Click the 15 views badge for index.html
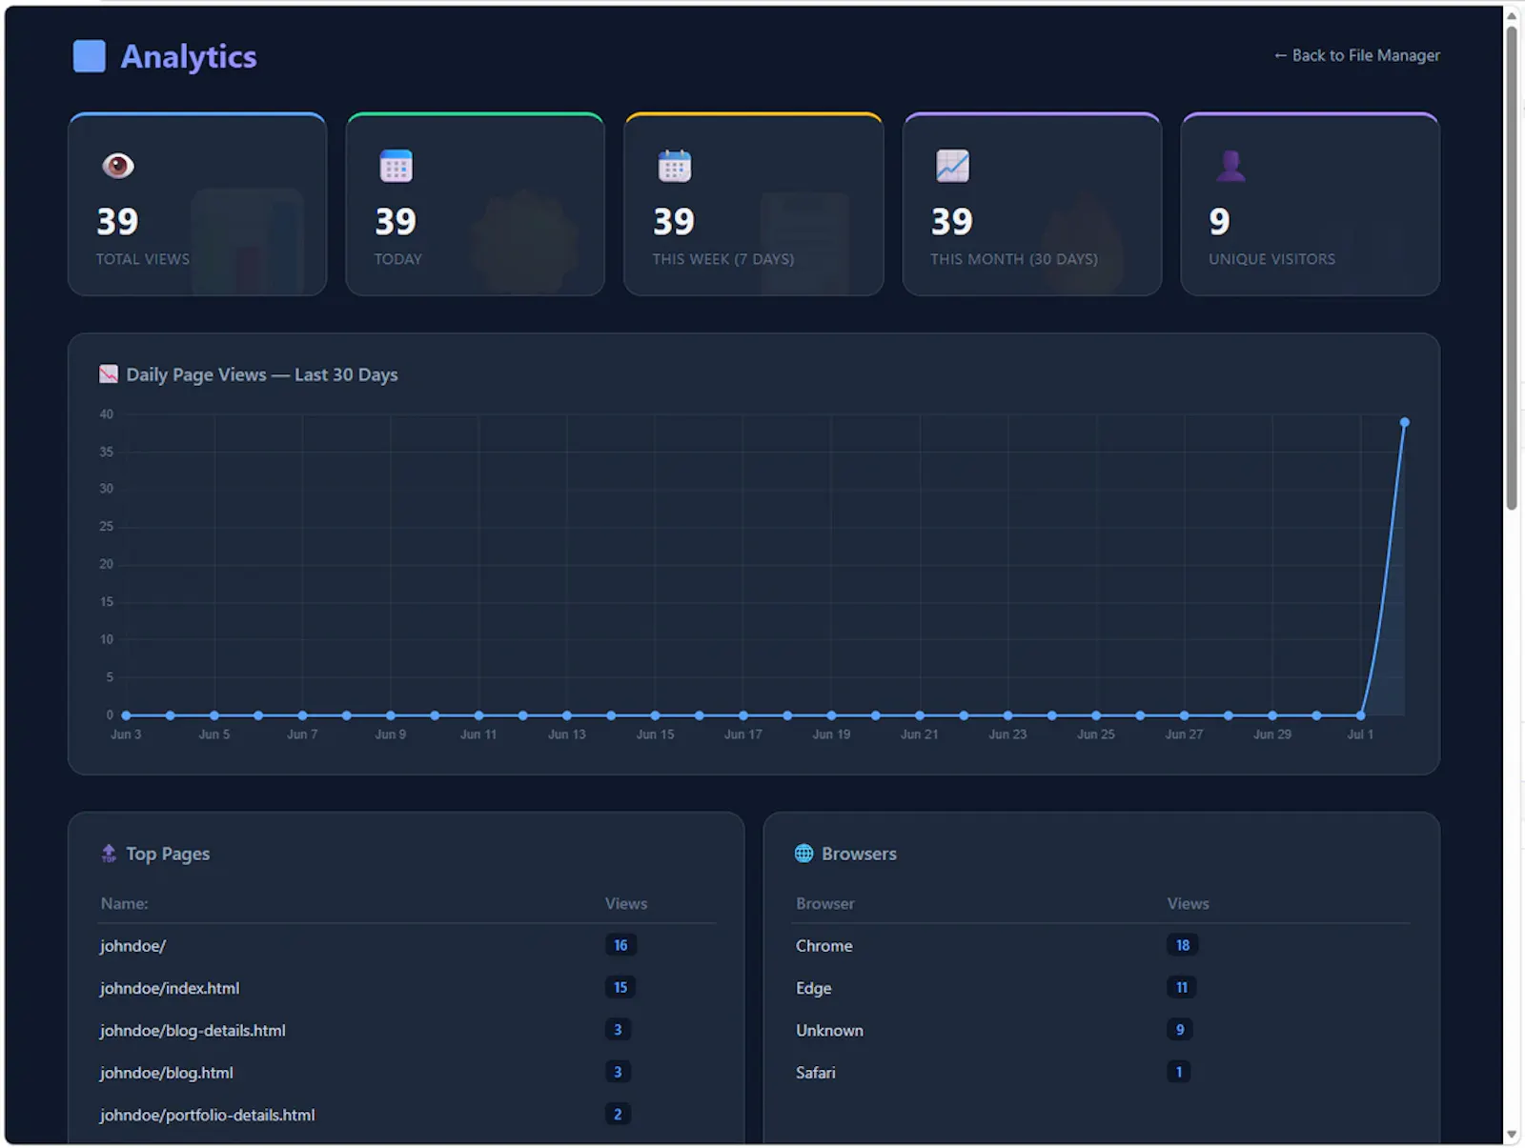Screen dimensions: 1525x1148 [620, 987]
